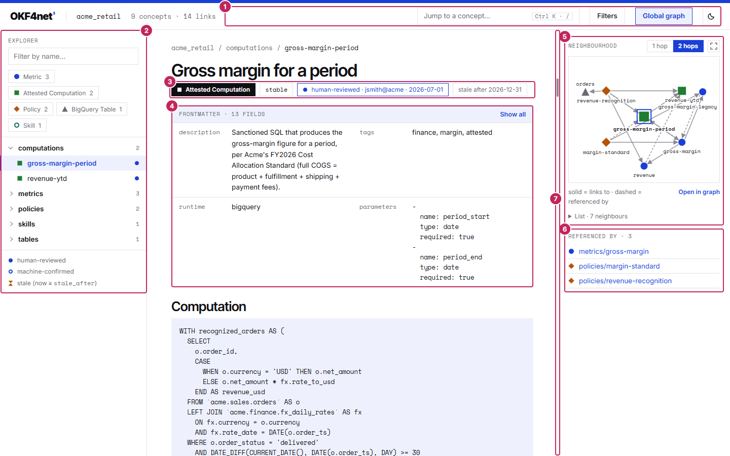730x456 pixels.
Task: Click the Filter by name field
Action: [73, 56]
